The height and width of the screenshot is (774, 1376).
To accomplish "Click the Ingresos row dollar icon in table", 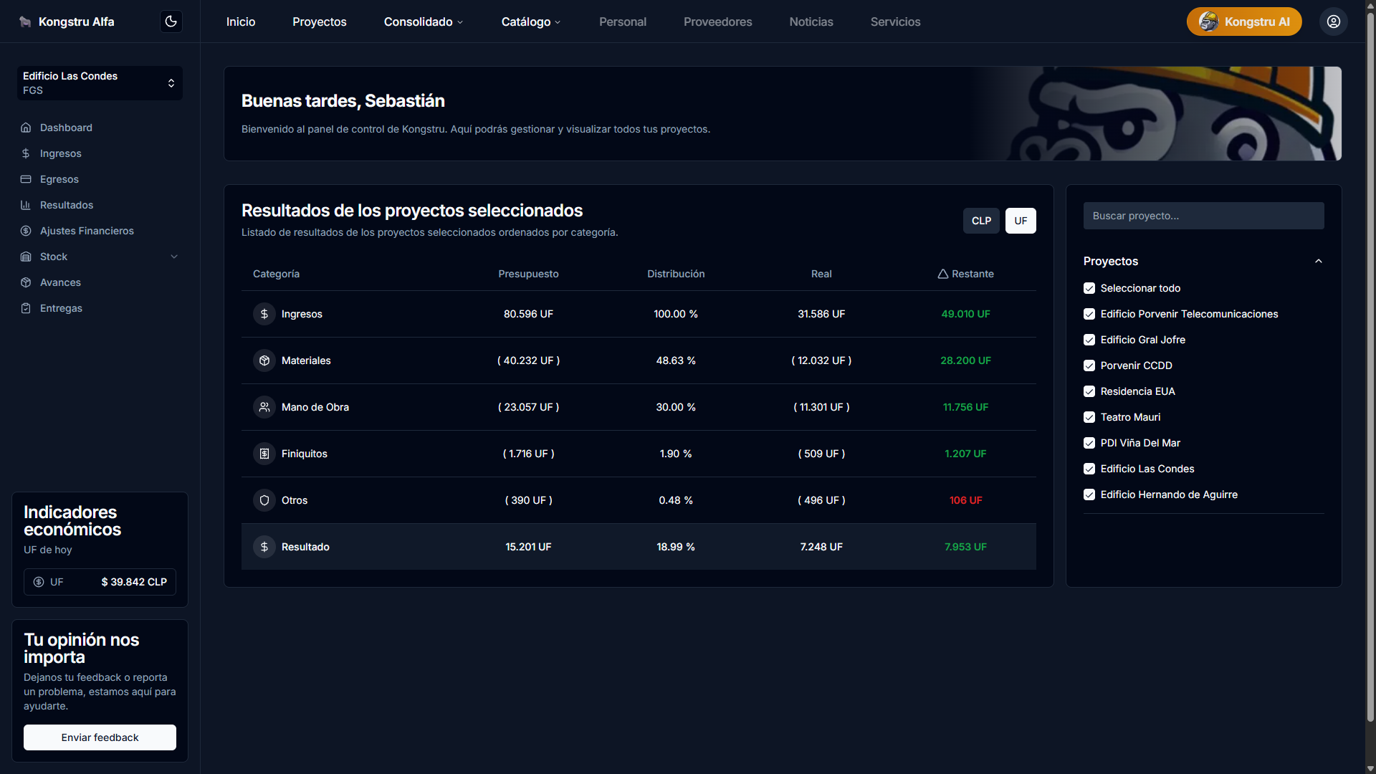I will (x=264, y=314).
